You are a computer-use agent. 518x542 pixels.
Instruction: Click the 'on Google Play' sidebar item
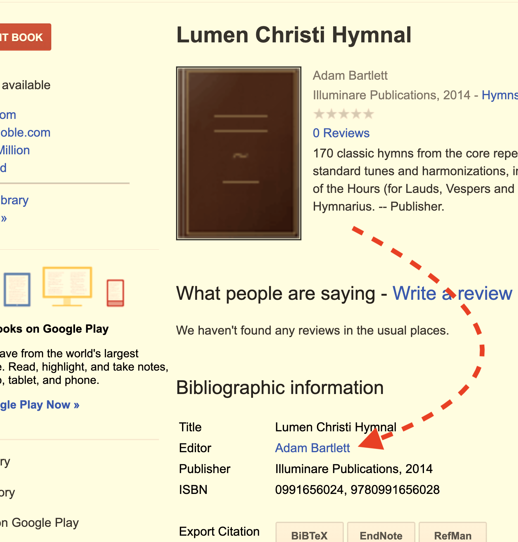[39, 523]
